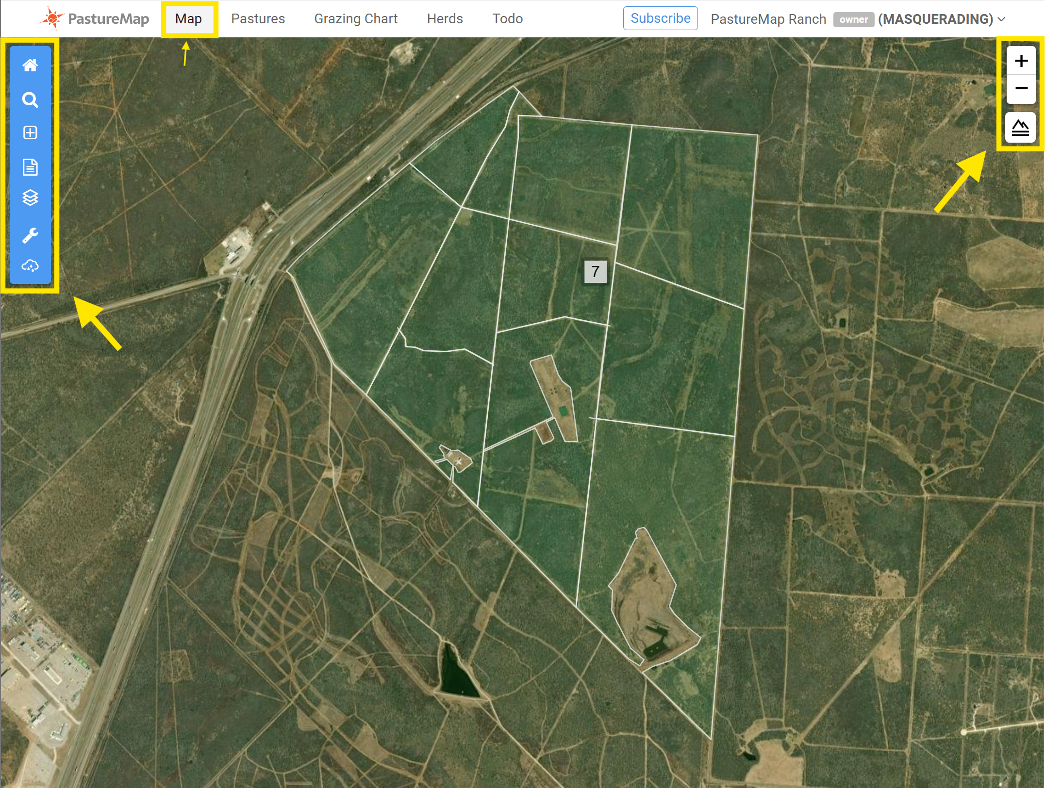Zoom in with the plus button
This screenshot has width=1045, height=788.
point(1021,61)
